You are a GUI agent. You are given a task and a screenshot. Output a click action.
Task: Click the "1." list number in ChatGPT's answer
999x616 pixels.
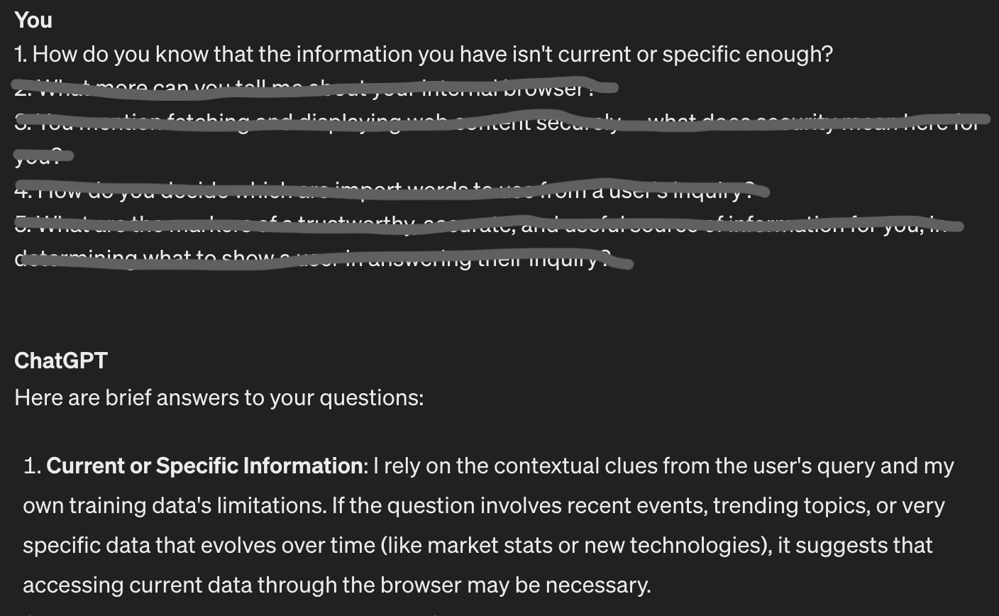pyautogui.click(x=32, y=466)
